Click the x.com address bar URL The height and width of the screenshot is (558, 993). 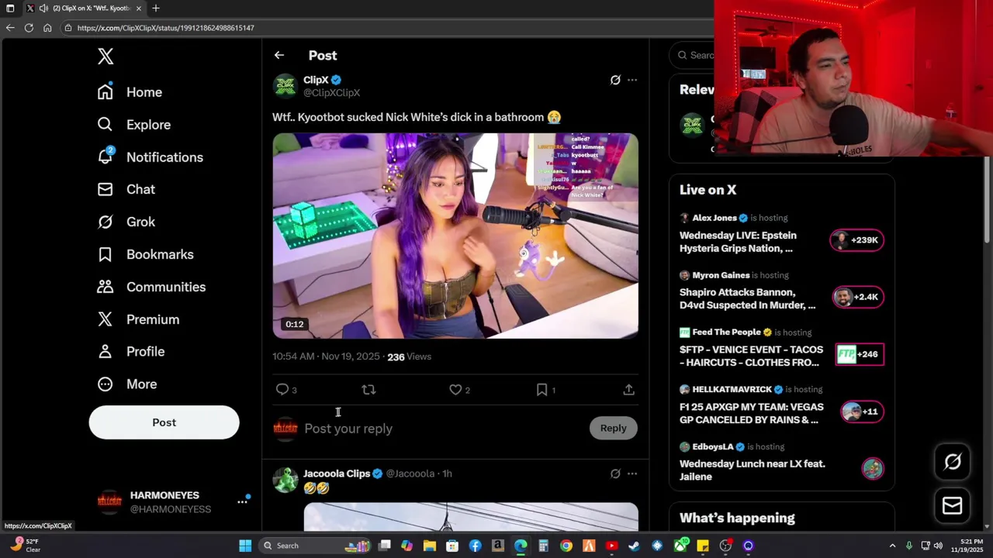point(165,28)
